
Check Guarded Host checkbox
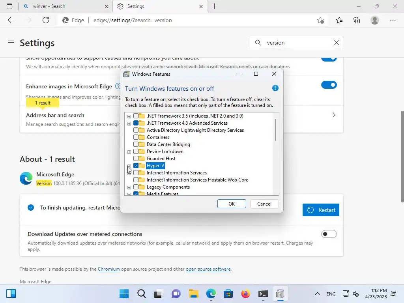(136, 159)
